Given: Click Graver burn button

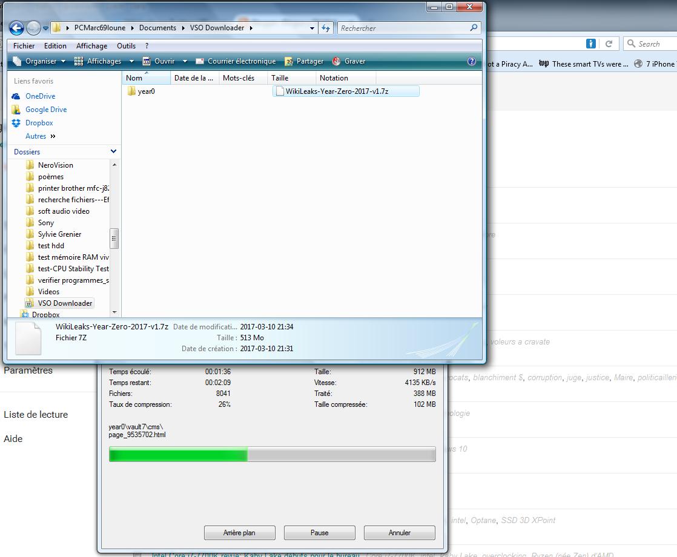Looking at the screenshot, I should tap(349, 61).
